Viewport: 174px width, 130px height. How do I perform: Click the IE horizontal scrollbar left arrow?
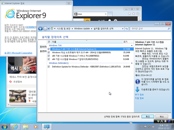tap(9, 105)
